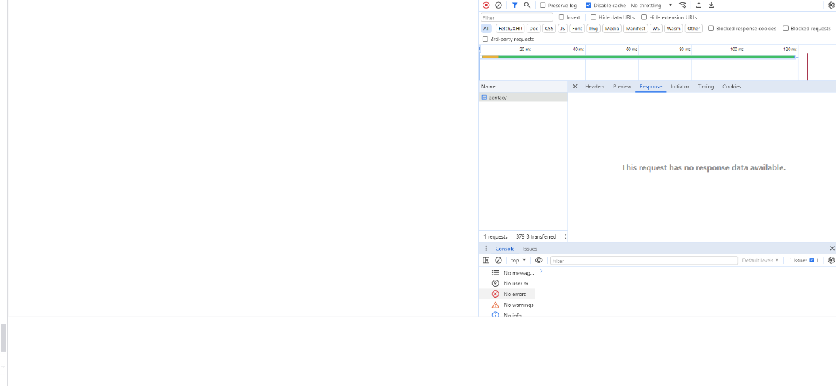This screenshot has height=386, width=836.
Task: Stop recording network log
Action: click(486, 5)
